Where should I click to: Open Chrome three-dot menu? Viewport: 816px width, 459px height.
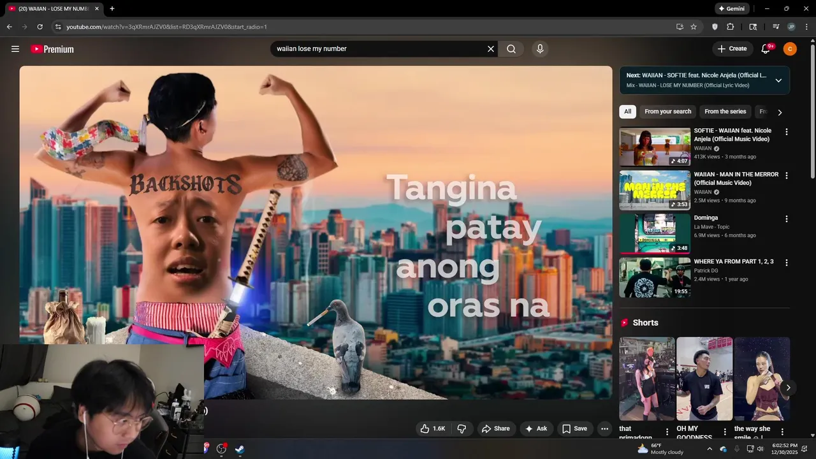coord(806,27)
